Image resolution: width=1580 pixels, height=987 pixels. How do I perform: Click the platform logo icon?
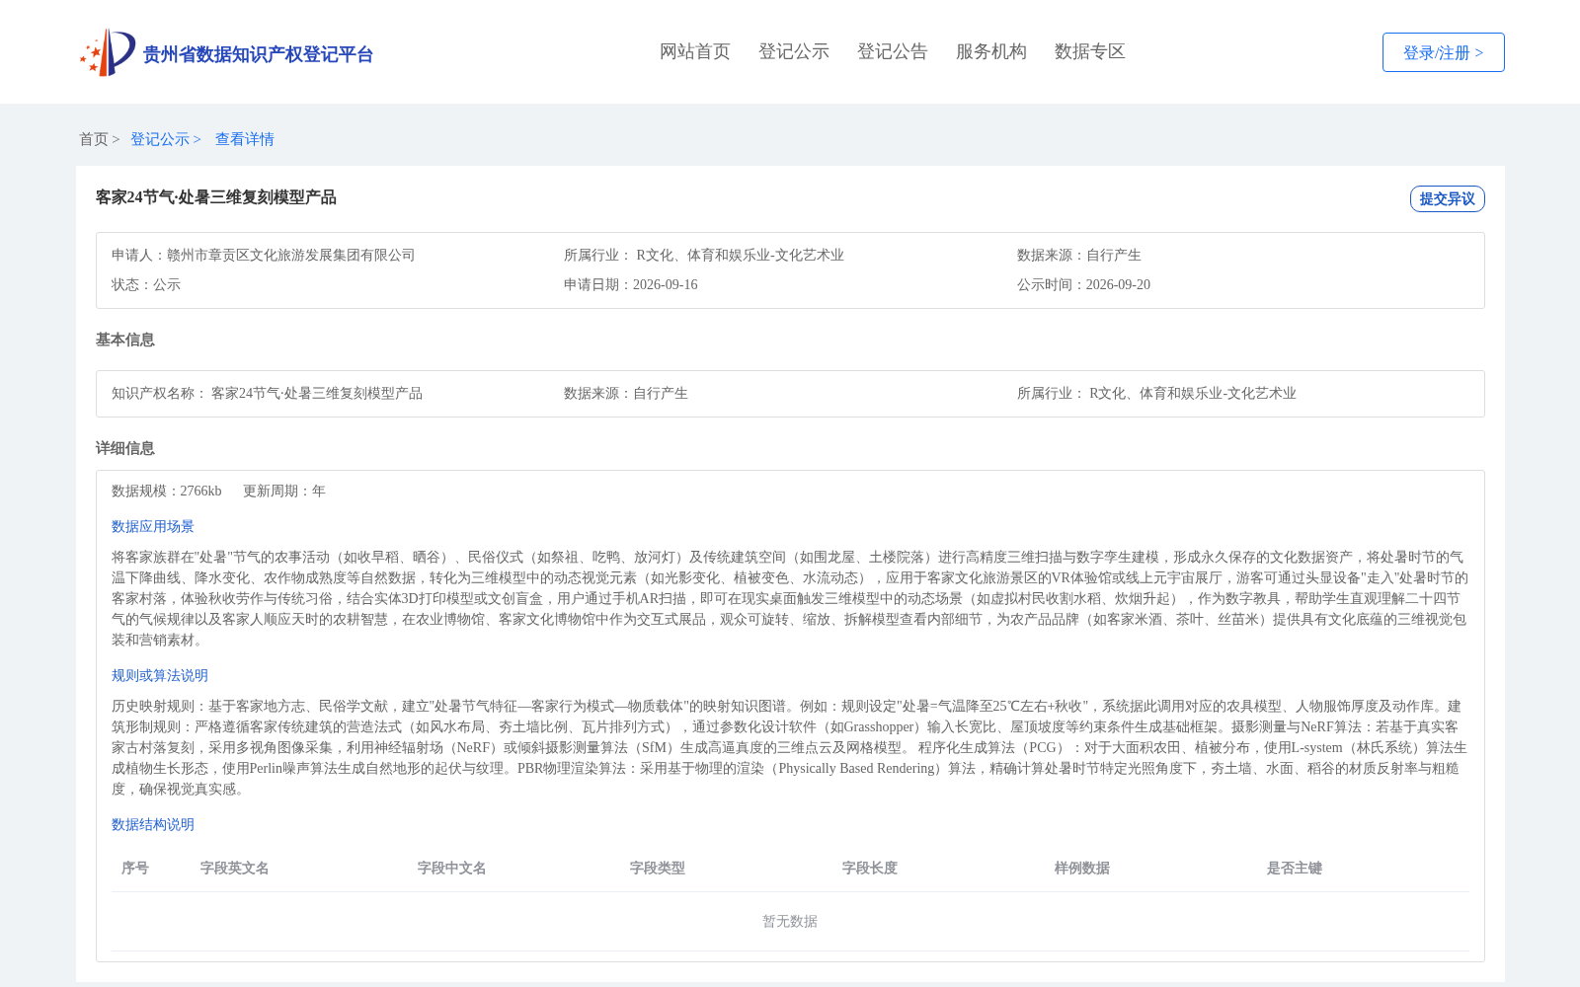(108, 52)
